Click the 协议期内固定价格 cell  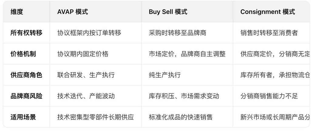(x=83, y=54)
